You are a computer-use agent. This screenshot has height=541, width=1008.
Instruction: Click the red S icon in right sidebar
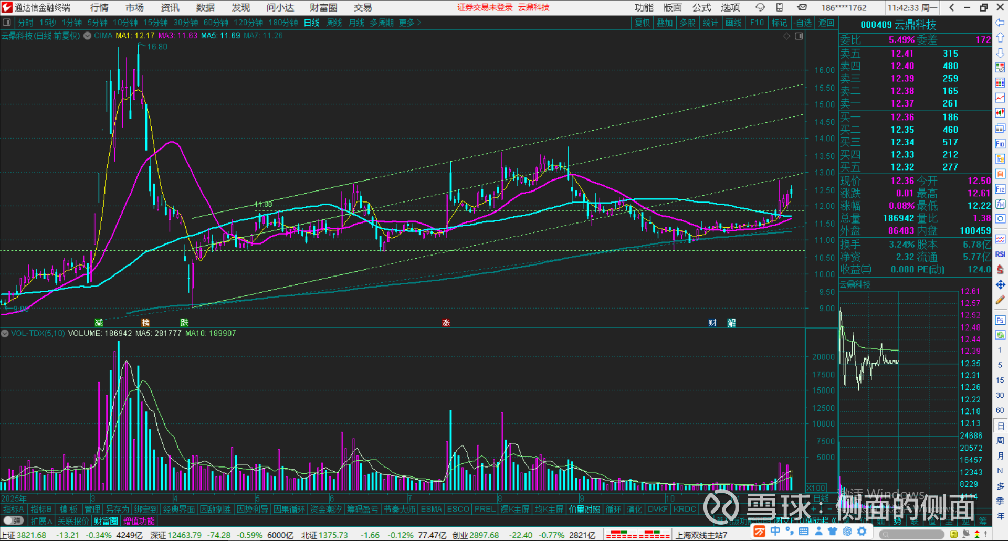tap(1000, 269)
